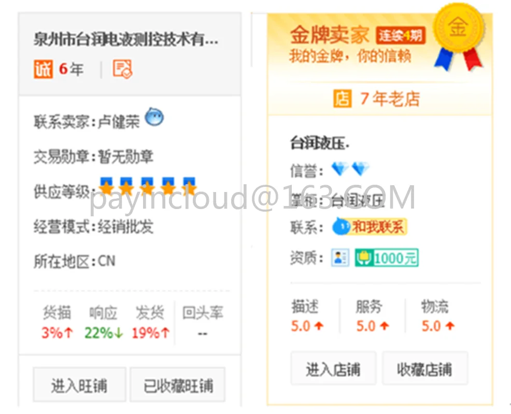Click the 收藏店铺 button
Image resolution: width=511 pixels, height=414 pixels.
click(425, 368)
